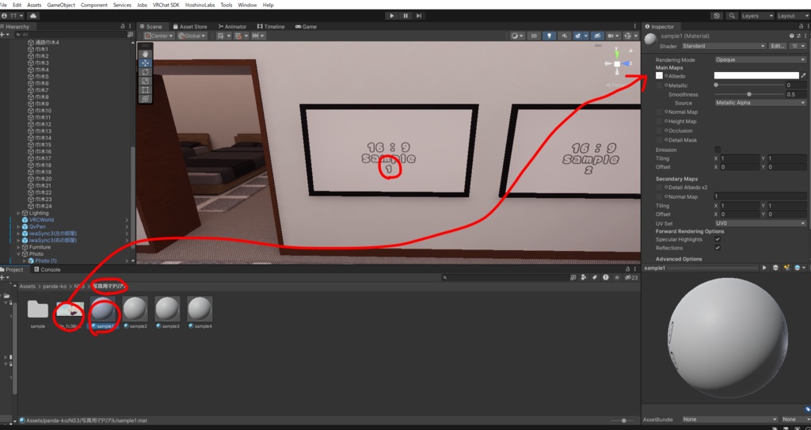This screenshot has width=811, height=430.
Task: Select the sample2 material asset
Action: 135,313
